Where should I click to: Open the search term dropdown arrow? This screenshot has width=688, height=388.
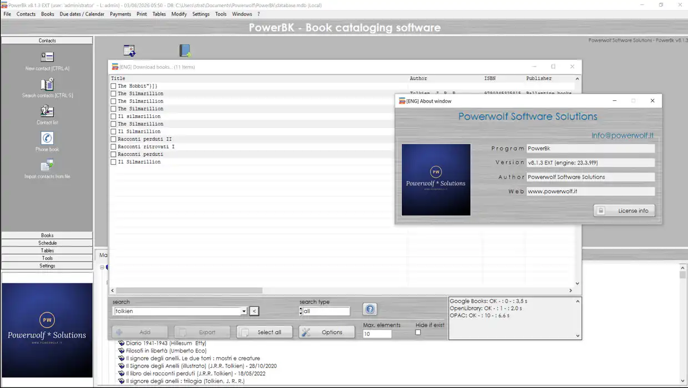click(x=244, y=312)
